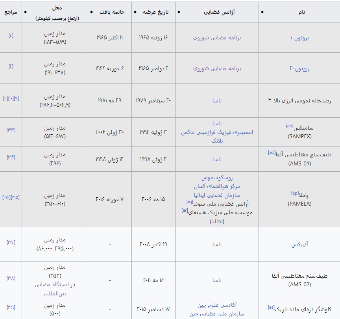
Task: Open reference [۲] in پروتون-۲ row
Action: click(x=11, y=66)
